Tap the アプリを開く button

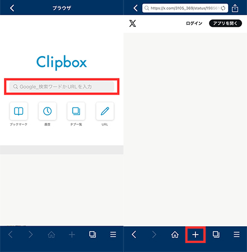pyautogui.click(x=225, y=24)
